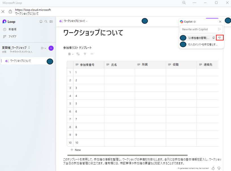The image size is (231, 171).
Task: Open notifications via the bell icon
Action: pos(41,21)
